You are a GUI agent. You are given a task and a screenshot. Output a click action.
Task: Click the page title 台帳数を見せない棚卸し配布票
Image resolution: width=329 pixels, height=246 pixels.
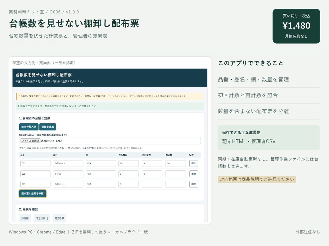(x=74, y=23)
